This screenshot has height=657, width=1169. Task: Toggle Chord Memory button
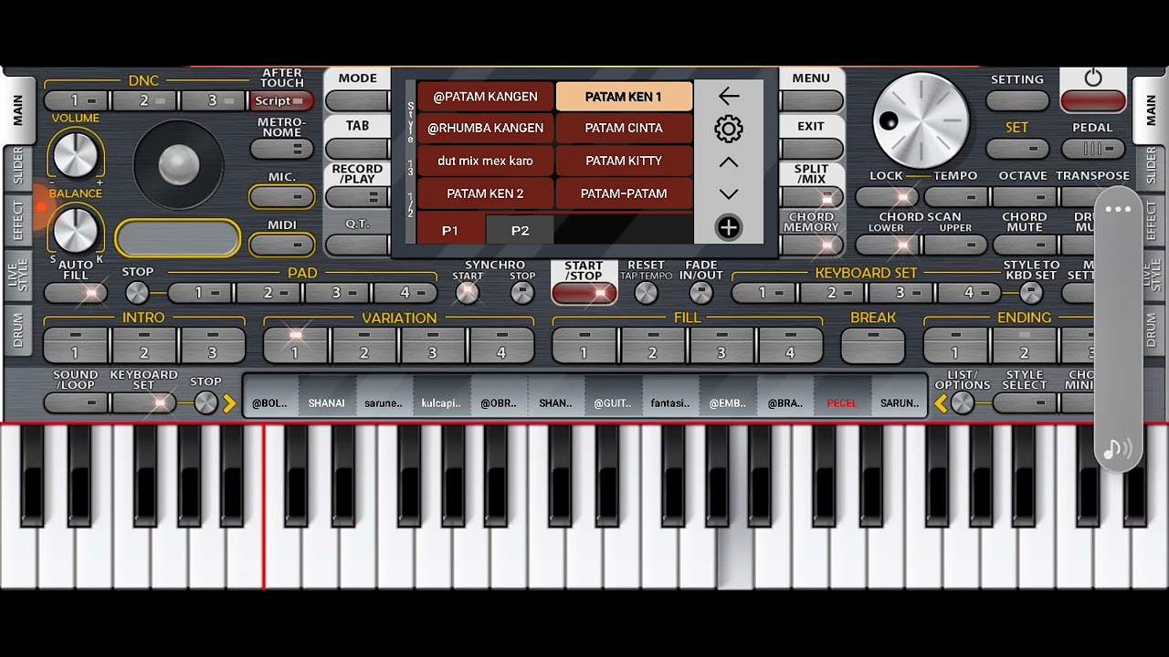811,245
